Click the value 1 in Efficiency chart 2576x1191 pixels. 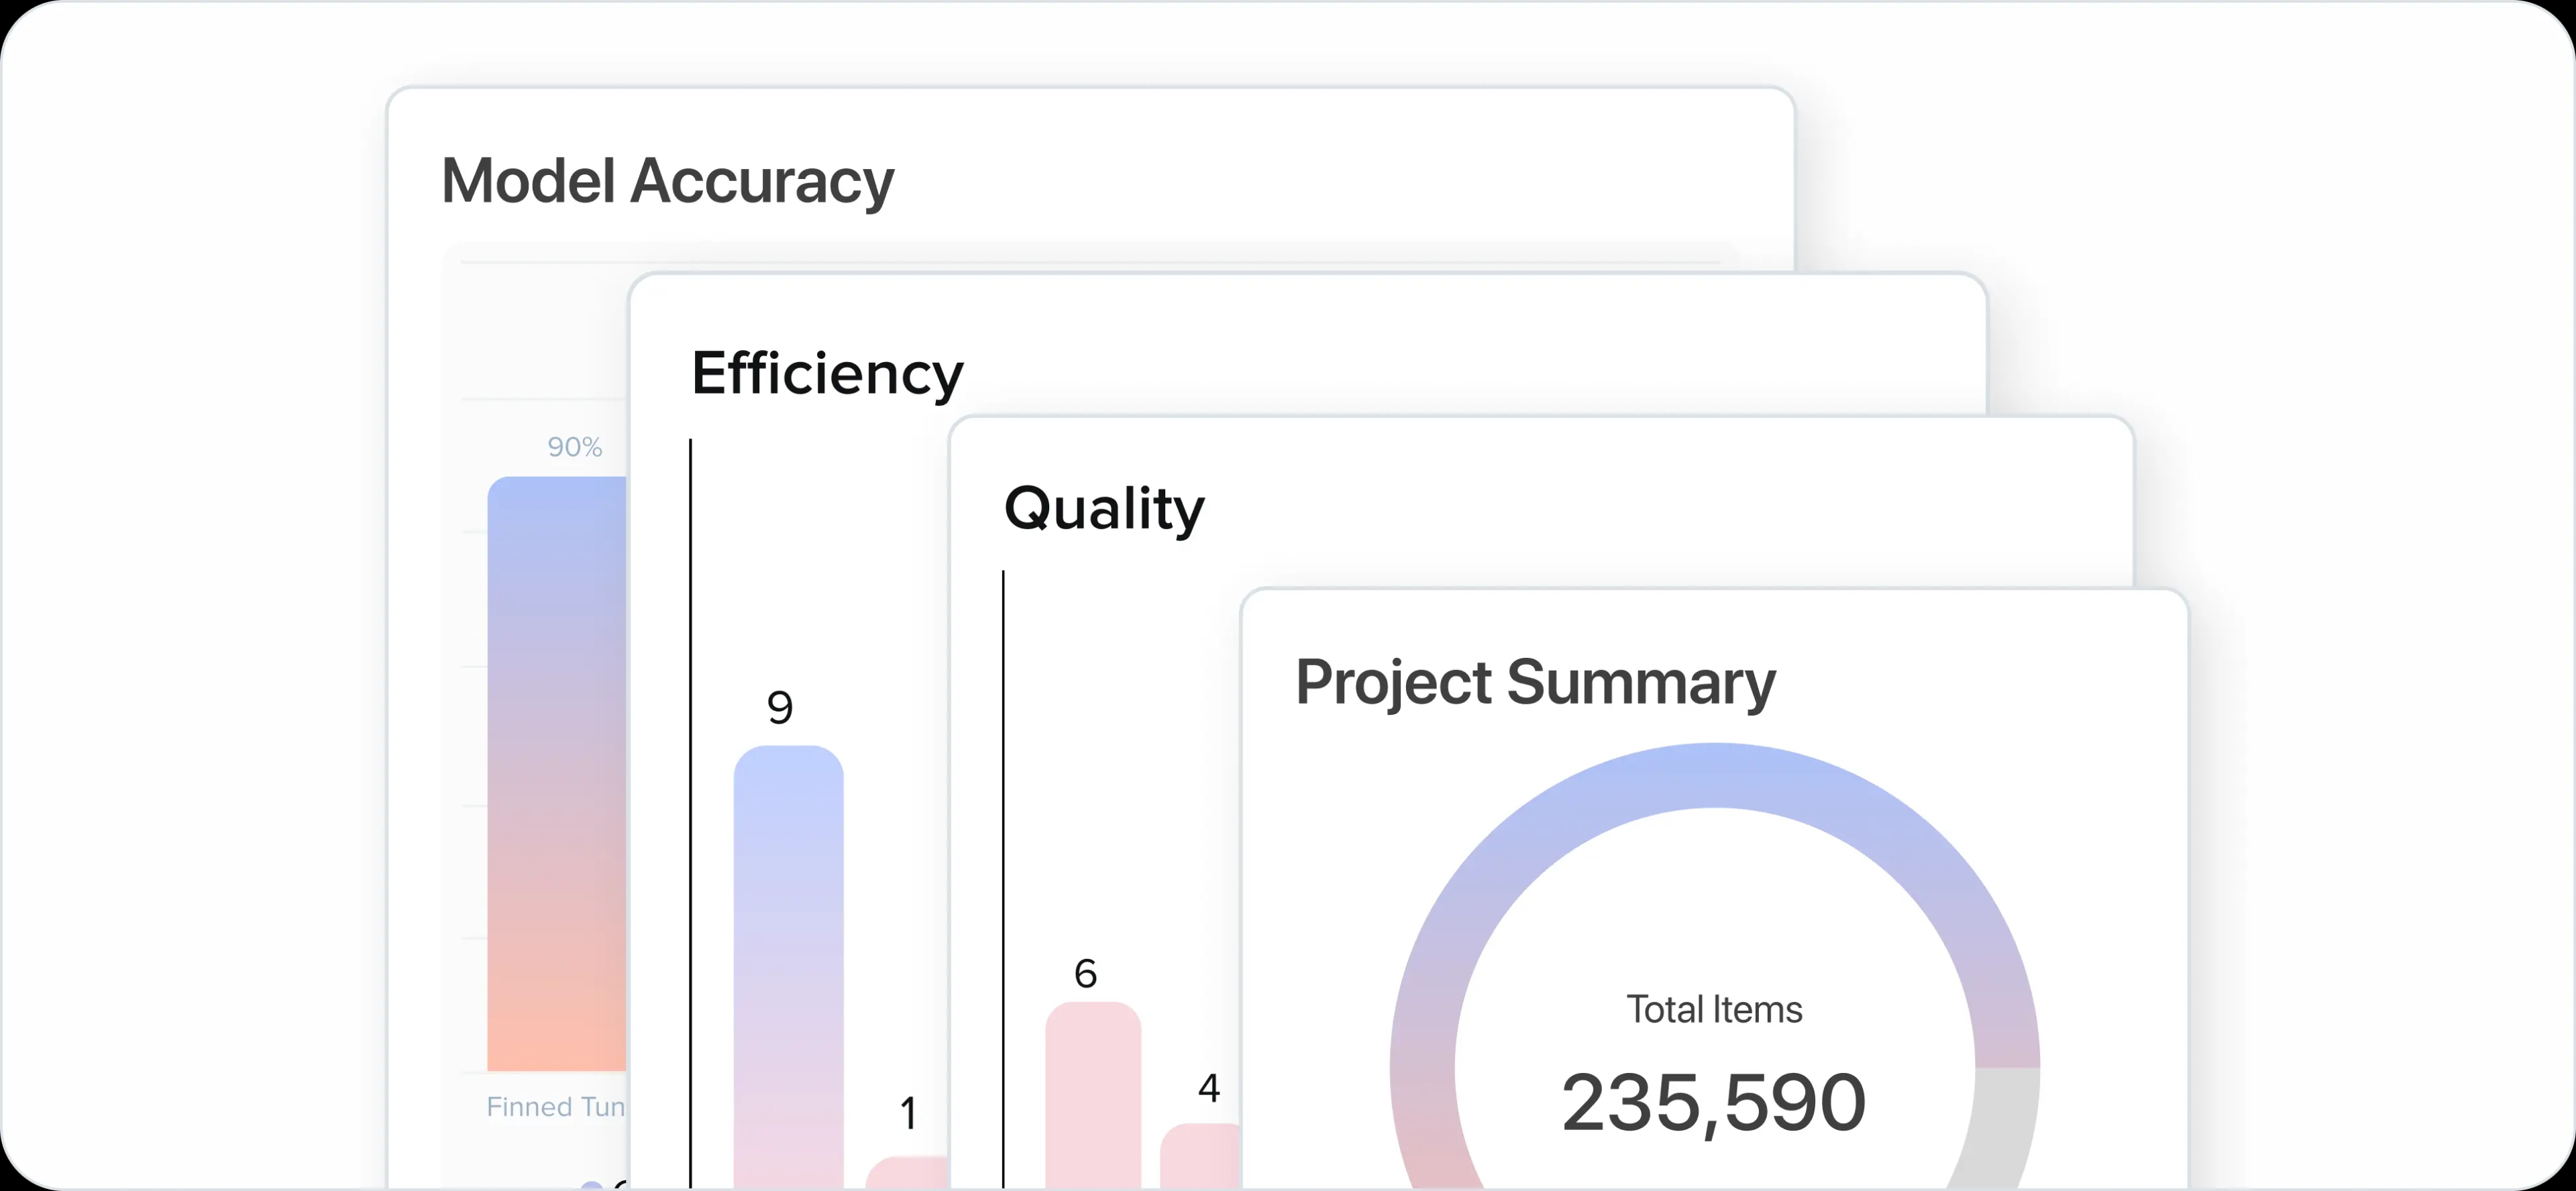908,1114
